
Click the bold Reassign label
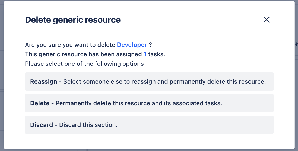pyautogui.click(x=44, y=81)
